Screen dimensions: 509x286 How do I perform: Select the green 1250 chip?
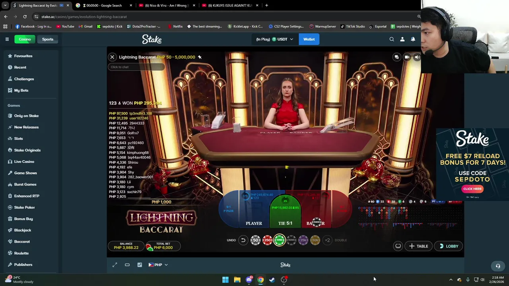pos(279,240)
